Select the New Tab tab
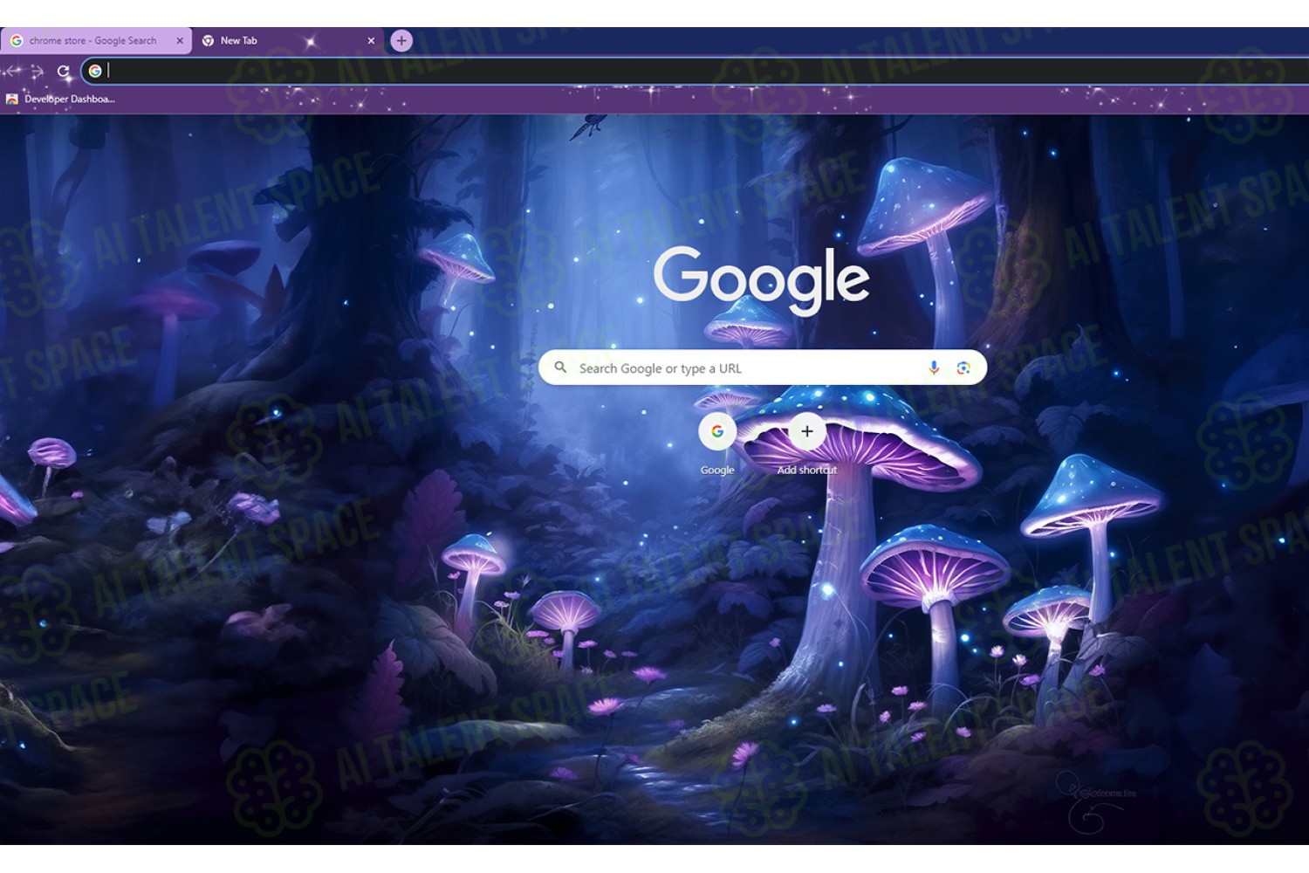The height and width of the screenshot is (873, 1309). point(288,40)
